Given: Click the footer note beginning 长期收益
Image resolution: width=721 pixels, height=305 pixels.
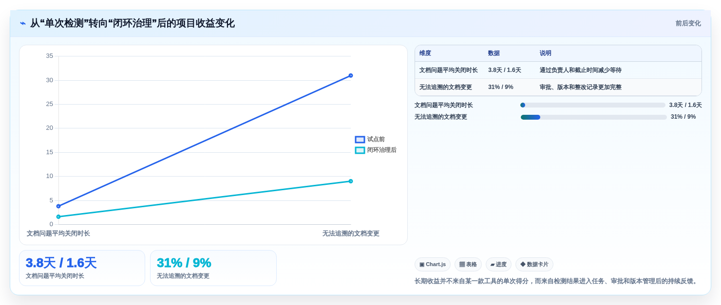Looking at the screenshot, I should click(557, 281).
